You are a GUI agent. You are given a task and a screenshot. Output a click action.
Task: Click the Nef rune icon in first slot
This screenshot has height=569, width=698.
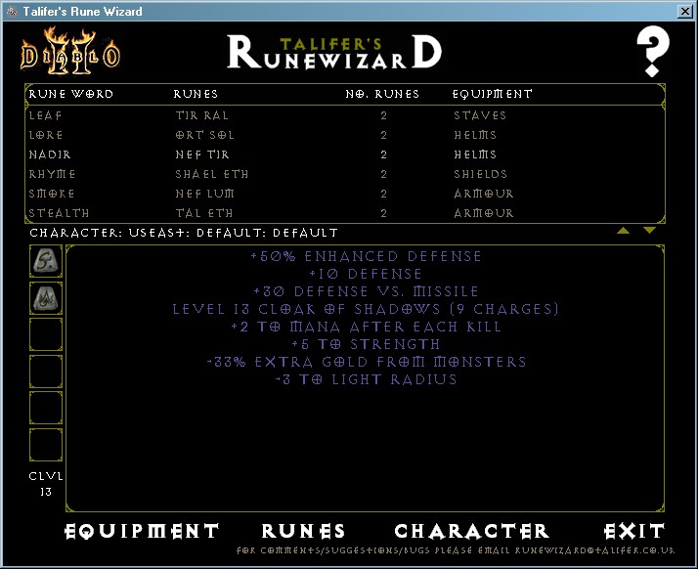click(x=46, y=261)
